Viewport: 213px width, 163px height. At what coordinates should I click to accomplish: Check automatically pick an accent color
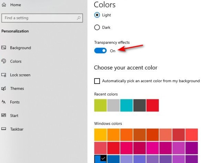click(x=97, y=81)
